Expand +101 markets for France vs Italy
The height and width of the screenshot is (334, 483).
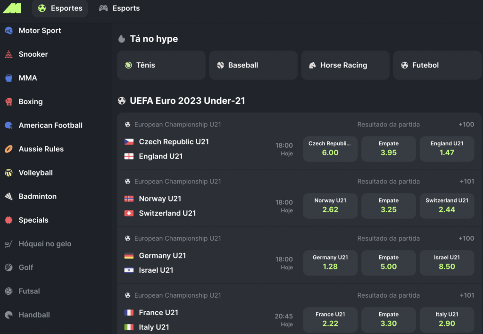coord(466,295)
